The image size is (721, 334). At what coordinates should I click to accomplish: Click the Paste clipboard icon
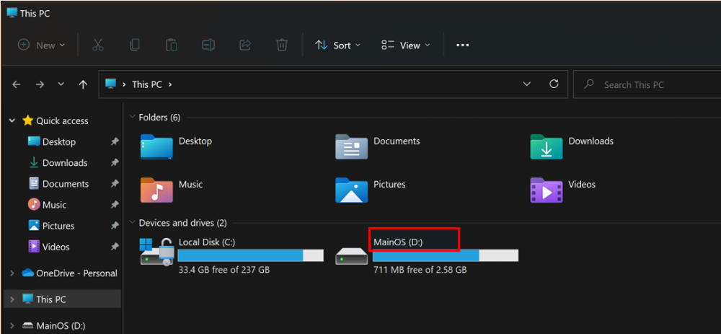(x=172, y=45)
